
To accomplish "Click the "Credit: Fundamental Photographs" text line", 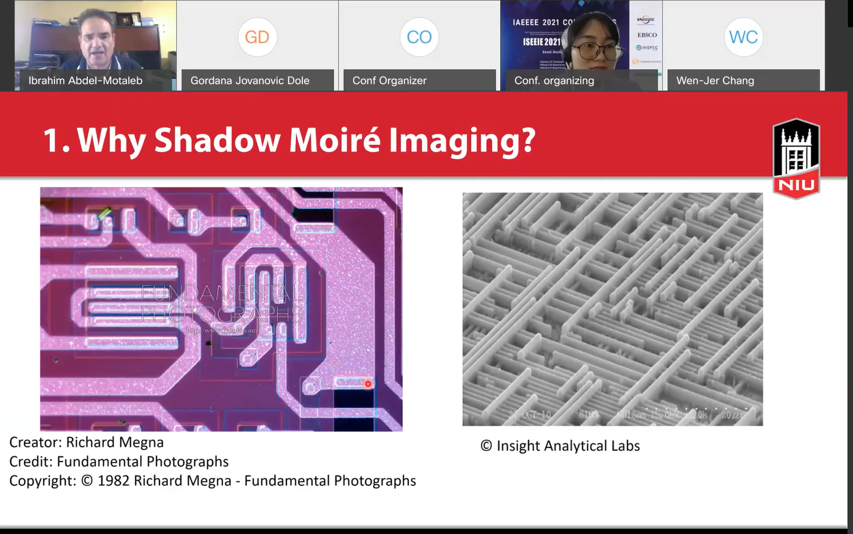I will pyautogui.click(x=119, y=461).
